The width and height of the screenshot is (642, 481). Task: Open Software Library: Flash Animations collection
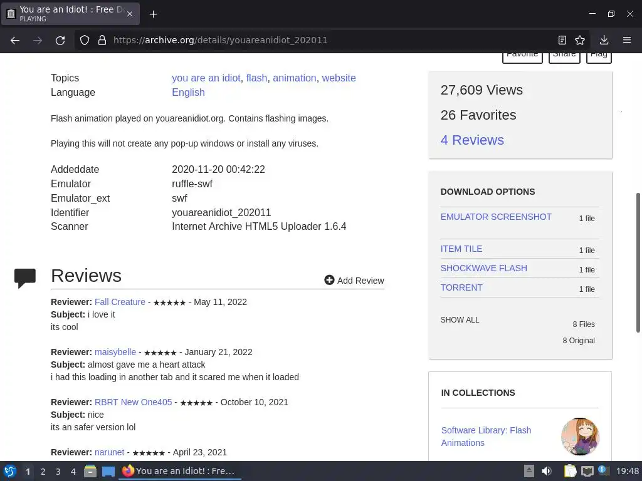(486, 437)
